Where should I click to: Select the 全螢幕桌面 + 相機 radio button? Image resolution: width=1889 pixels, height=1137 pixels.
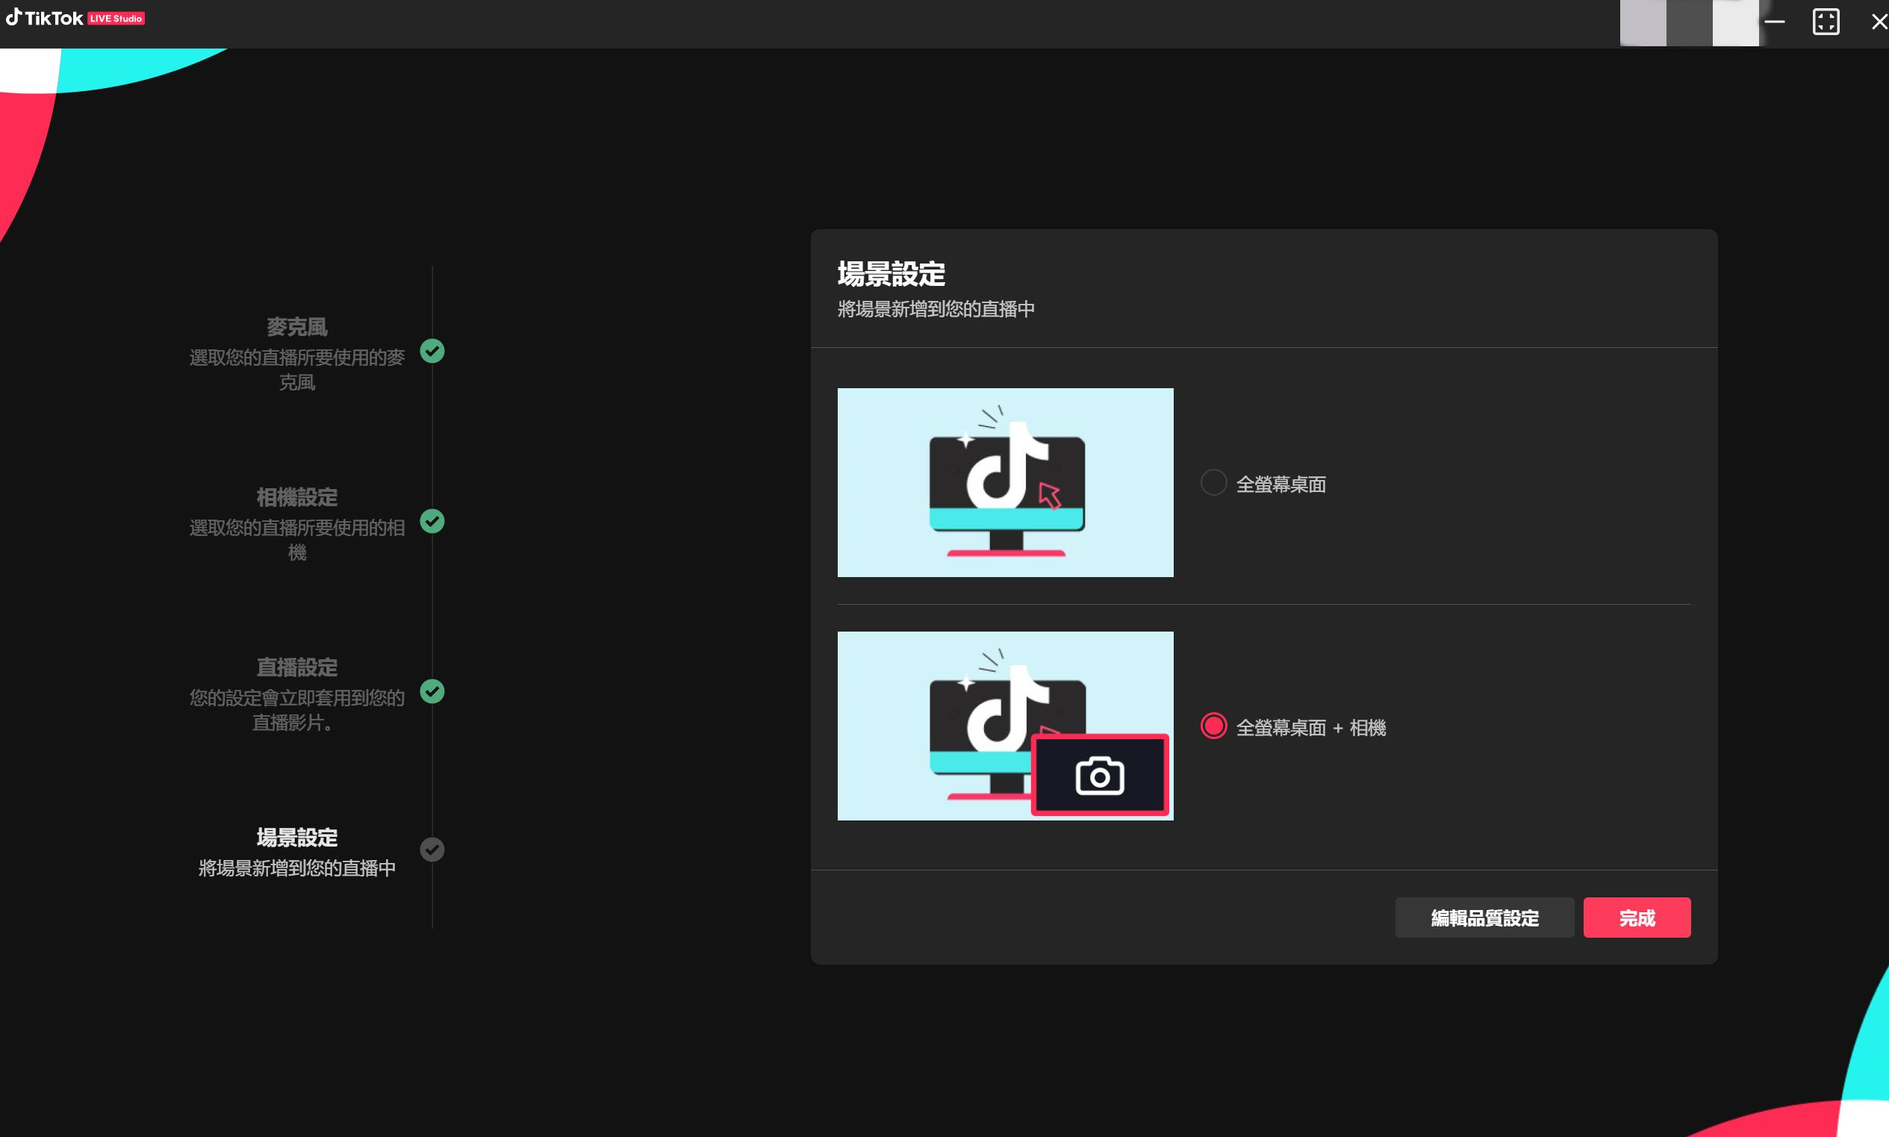1213,726
